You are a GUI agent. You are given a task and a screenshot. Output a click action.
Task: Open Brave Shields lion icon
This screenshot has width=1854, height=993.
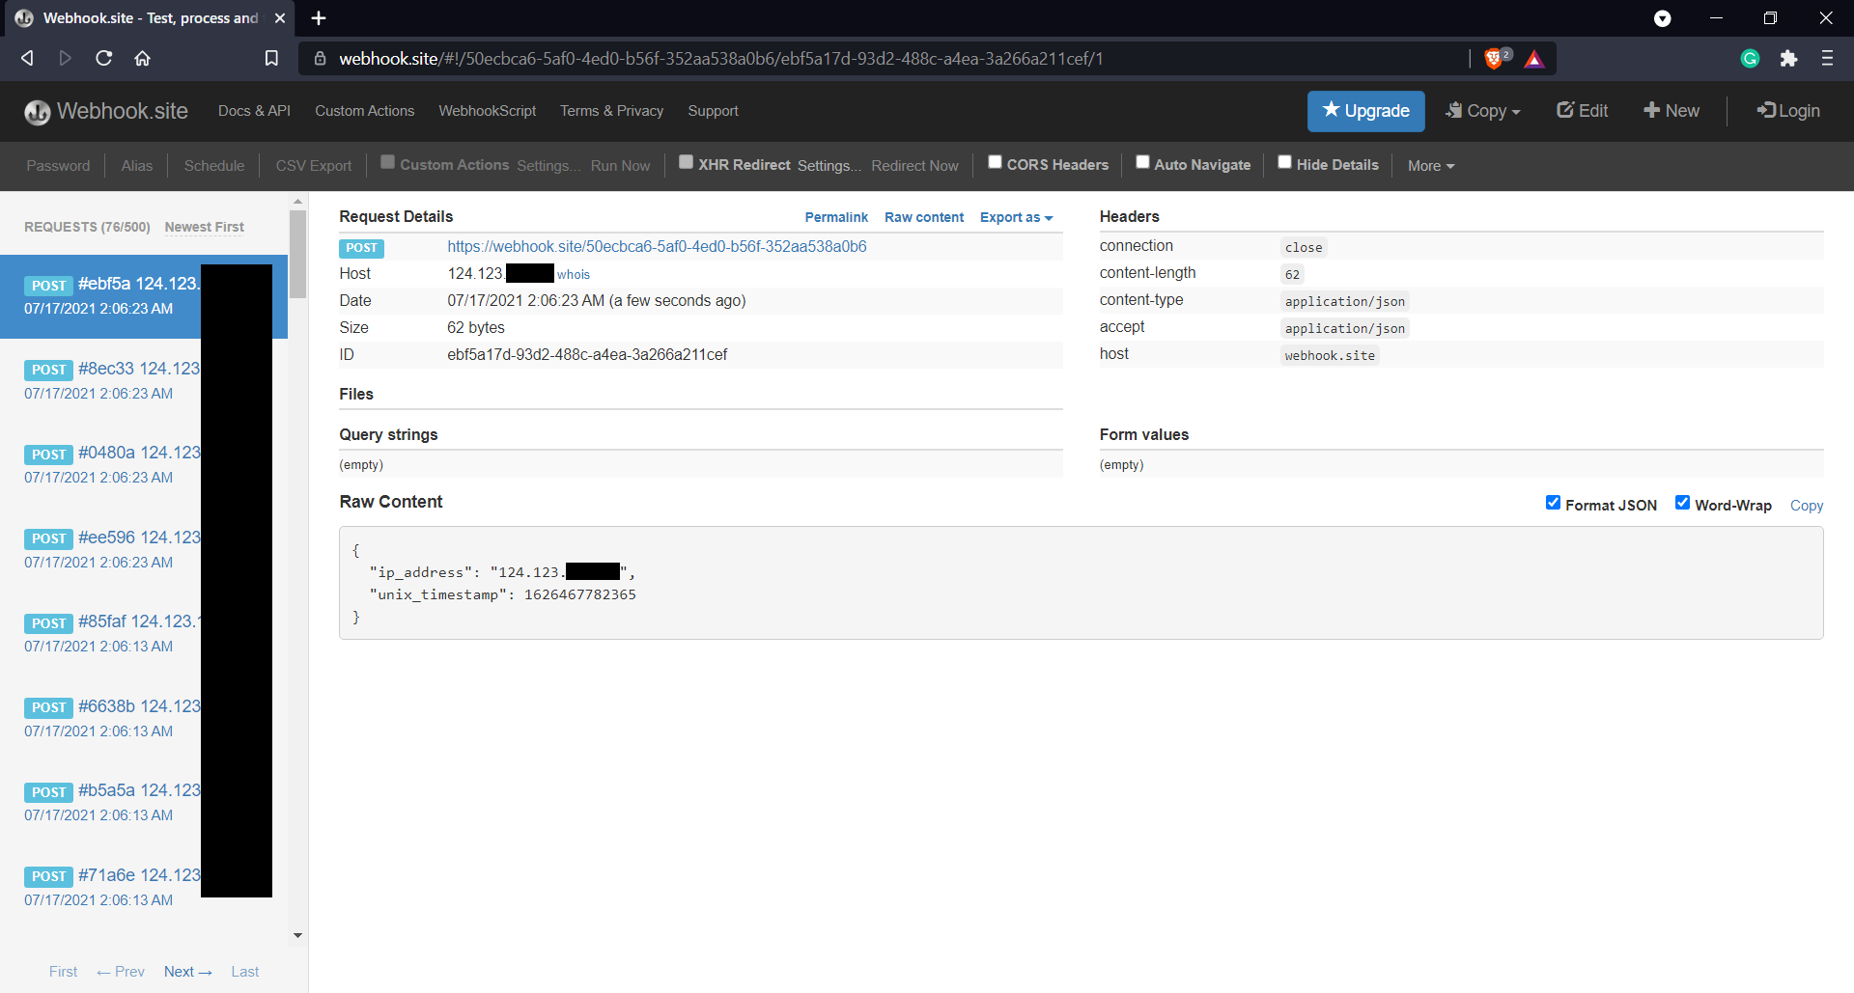coord(1494,58)
